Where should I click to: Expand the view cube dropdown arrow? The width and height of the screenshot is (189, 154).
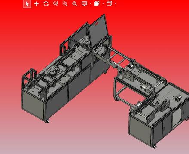pos(116,3)
